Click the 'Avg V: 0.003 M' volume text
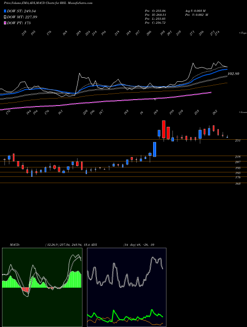The image size is (247, 327). coord(195,10)
